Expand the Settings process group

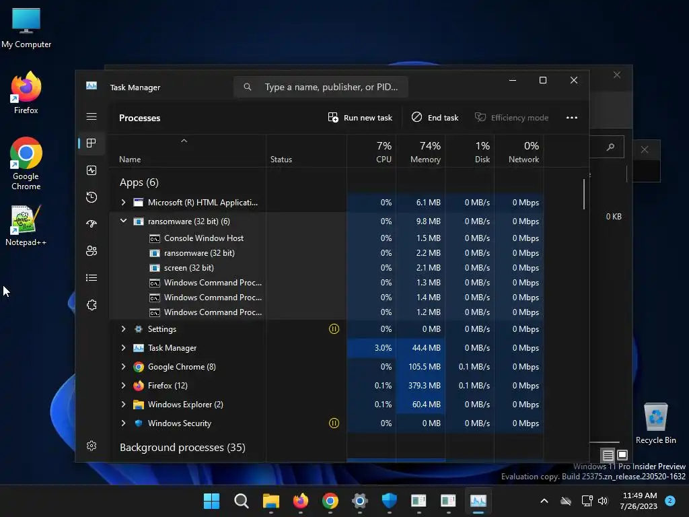click(x=124, y=329)
